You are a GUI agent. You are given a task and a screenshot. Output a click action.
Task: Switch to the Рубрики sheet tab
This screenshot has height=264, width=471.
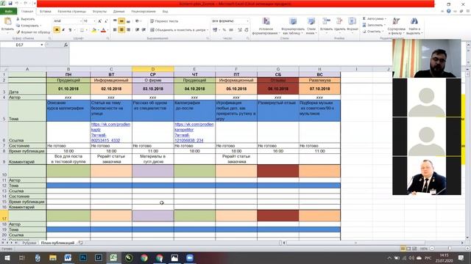(29, 243)
